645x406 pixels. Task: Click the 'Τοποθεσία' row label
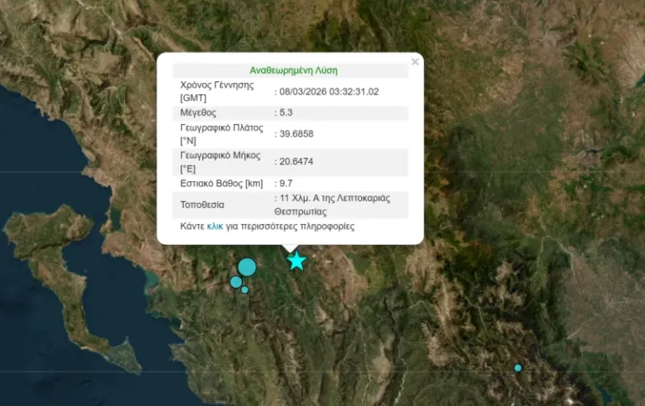(x=203, y=205)
